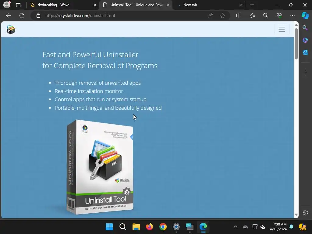Open a new browser tab with plus

point(252,5)
